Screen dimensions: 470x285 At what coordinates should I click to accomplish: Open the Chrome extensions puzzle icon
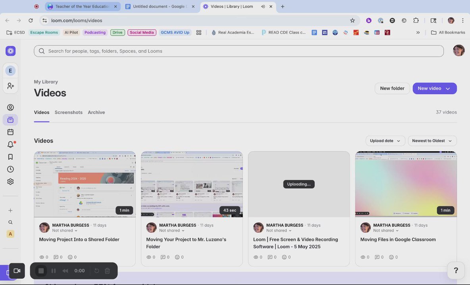click(416, 20)
